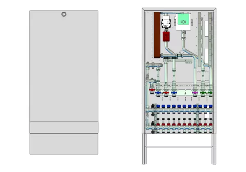Select the dark red block below the pump
The image size is (246, 172).
click(x=166, y=36)
